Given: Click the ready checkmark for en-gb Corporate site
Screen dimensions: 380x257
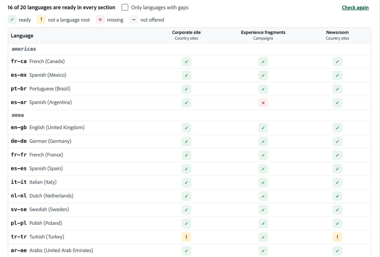Looking at the screenshot, I should click(x=186, y=128).
